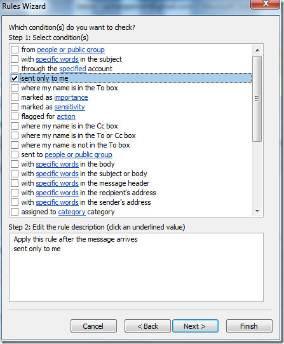Screen dimensions: 284x344
Task: Click the Finish button
Action: click(249, 326)
